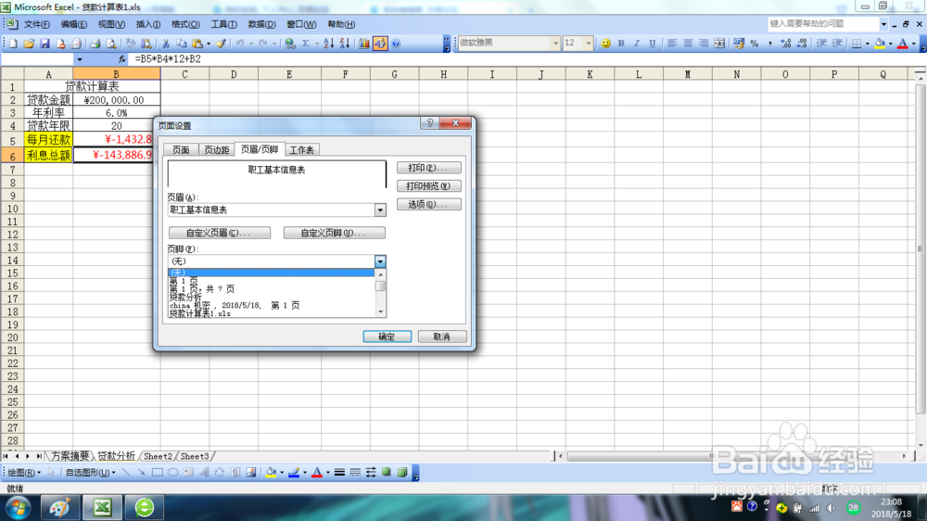The height and width of the screenshot is (521, 927).
Task: Draw a rectangle shape from the drawing toolbar
Action: [158, 473]
